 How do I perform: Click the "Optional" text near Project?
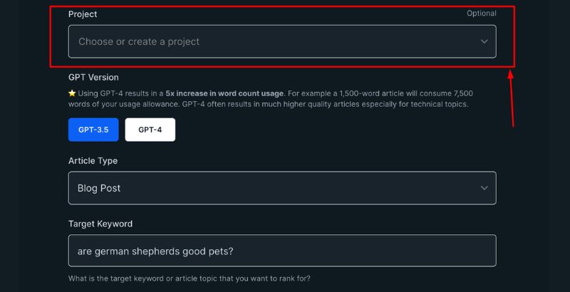[x=482, y=14]
